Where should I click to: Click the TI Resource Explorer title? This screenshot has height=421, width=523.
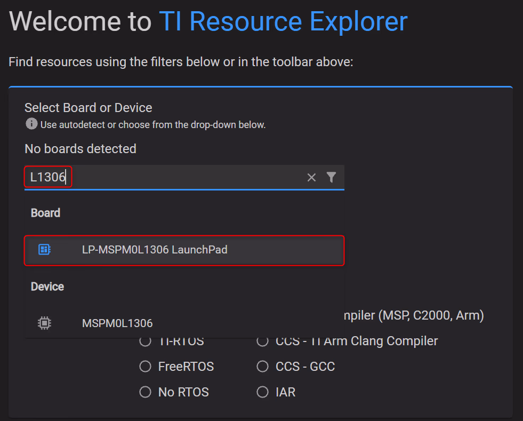pyautogui.click(x=283, y=22)
